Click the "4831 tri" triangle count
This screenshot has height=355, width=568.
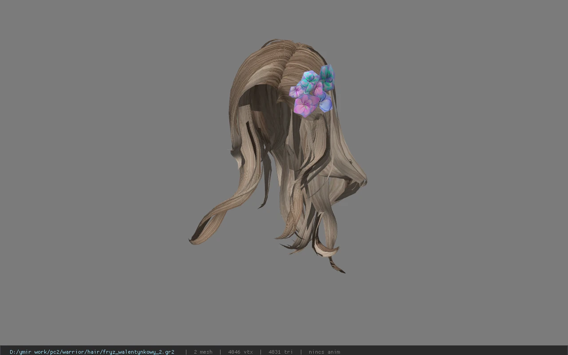[280, 352]
